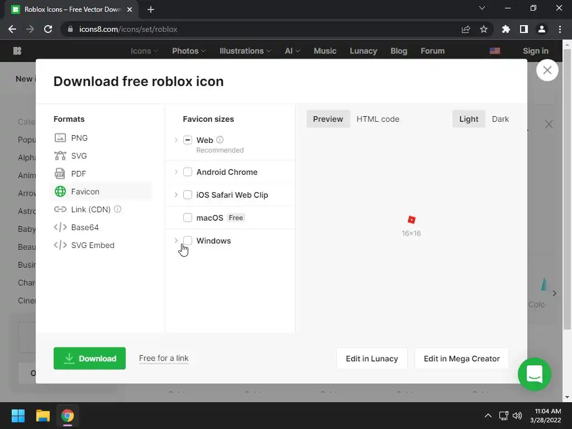Image resolution: width=572 pixels, height=429 pixels.
Task: Select the PNG format image icon
Action: 60,138
